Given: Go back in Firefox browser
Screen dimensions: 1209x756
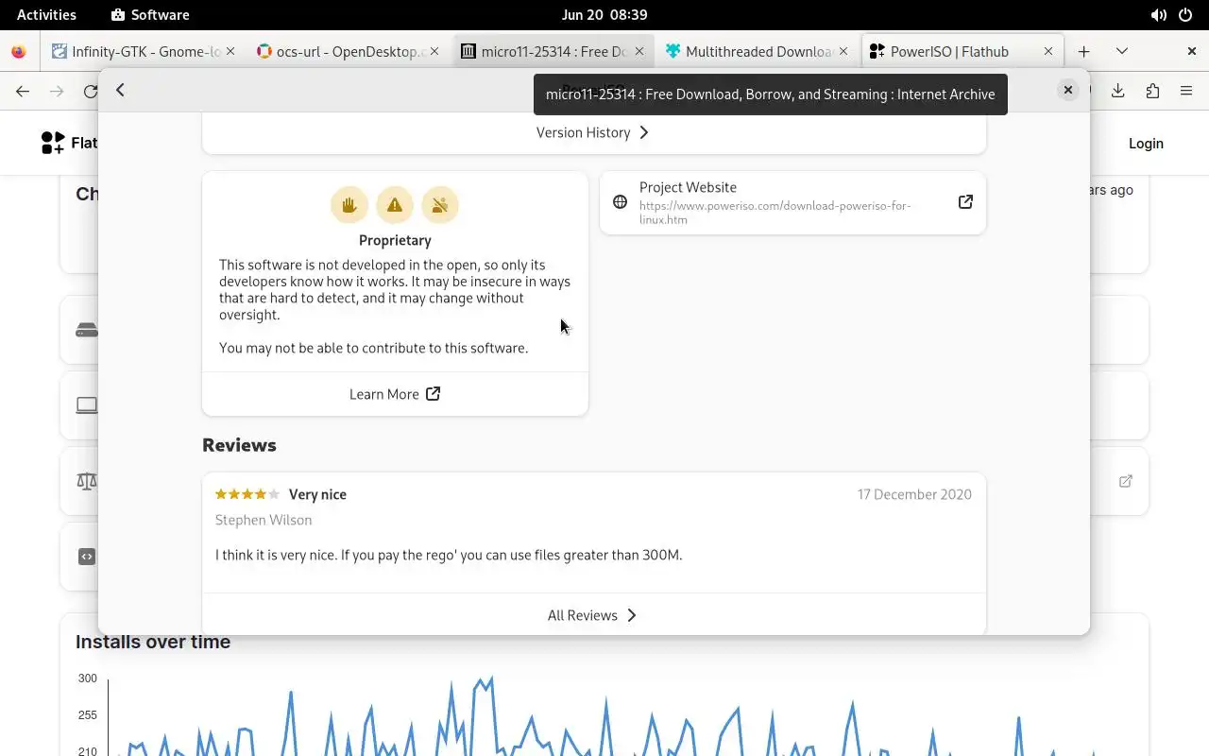Looking at the screenshot, I should coord(23,91).
